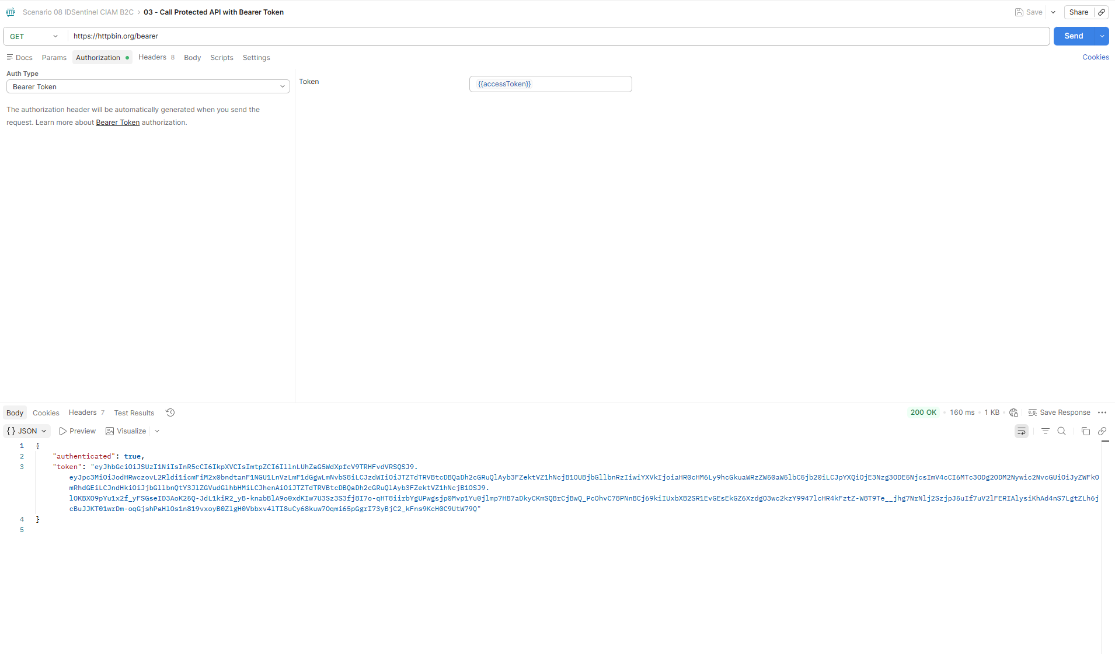The image size is (1115, 654).
Task: Open the Docs tab
Action: tap(20, 58)
